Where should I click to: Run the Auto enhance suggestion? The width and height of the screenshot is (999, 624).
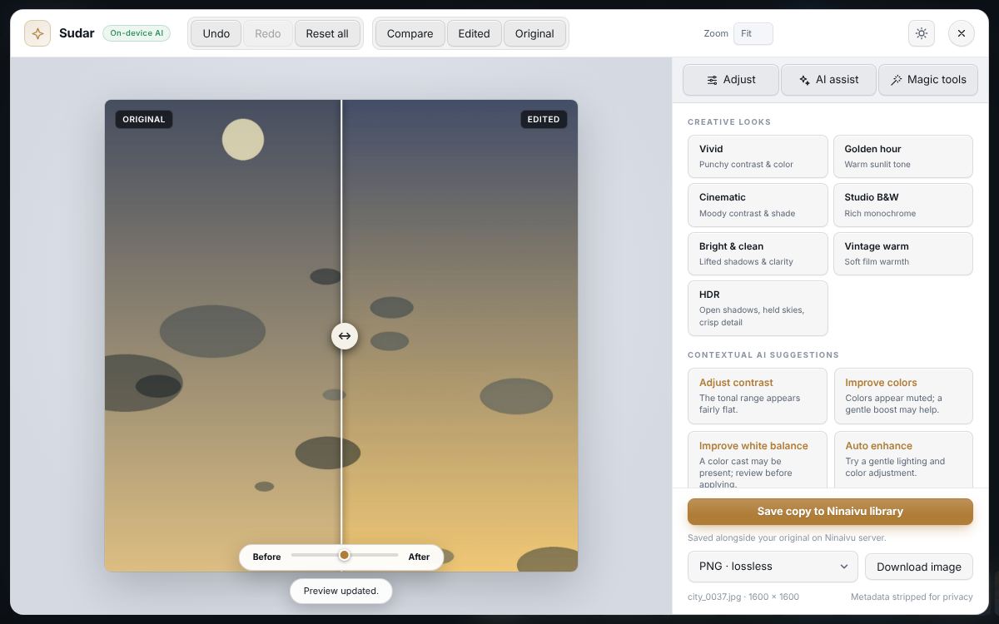[903, 459]
